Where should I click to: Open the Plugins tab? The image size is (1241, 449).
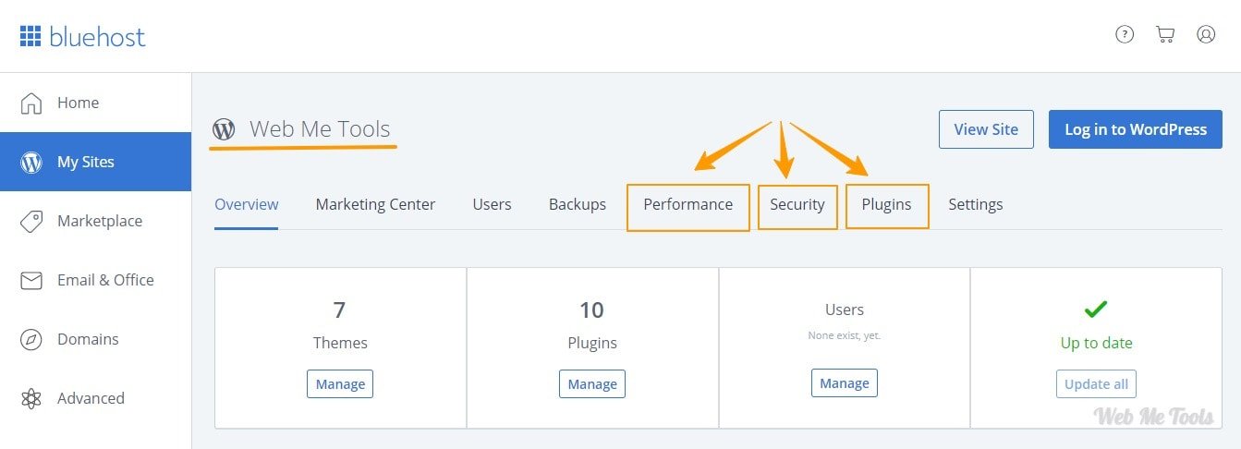tap(886, 204)
